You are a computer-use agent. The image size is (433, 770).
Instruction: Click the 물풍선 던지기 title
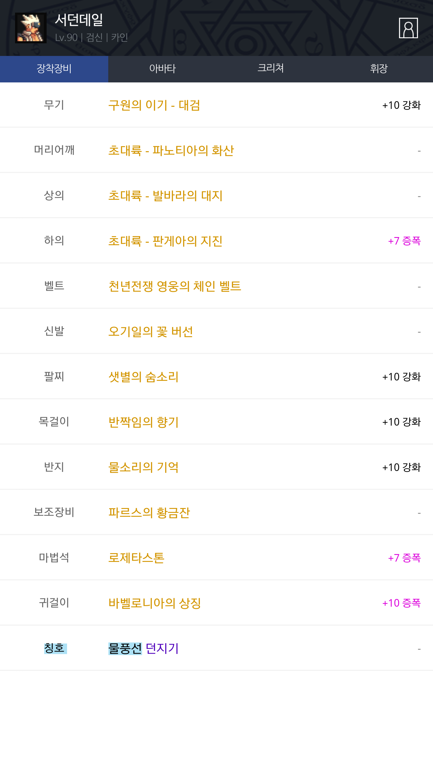coord(143,648)
